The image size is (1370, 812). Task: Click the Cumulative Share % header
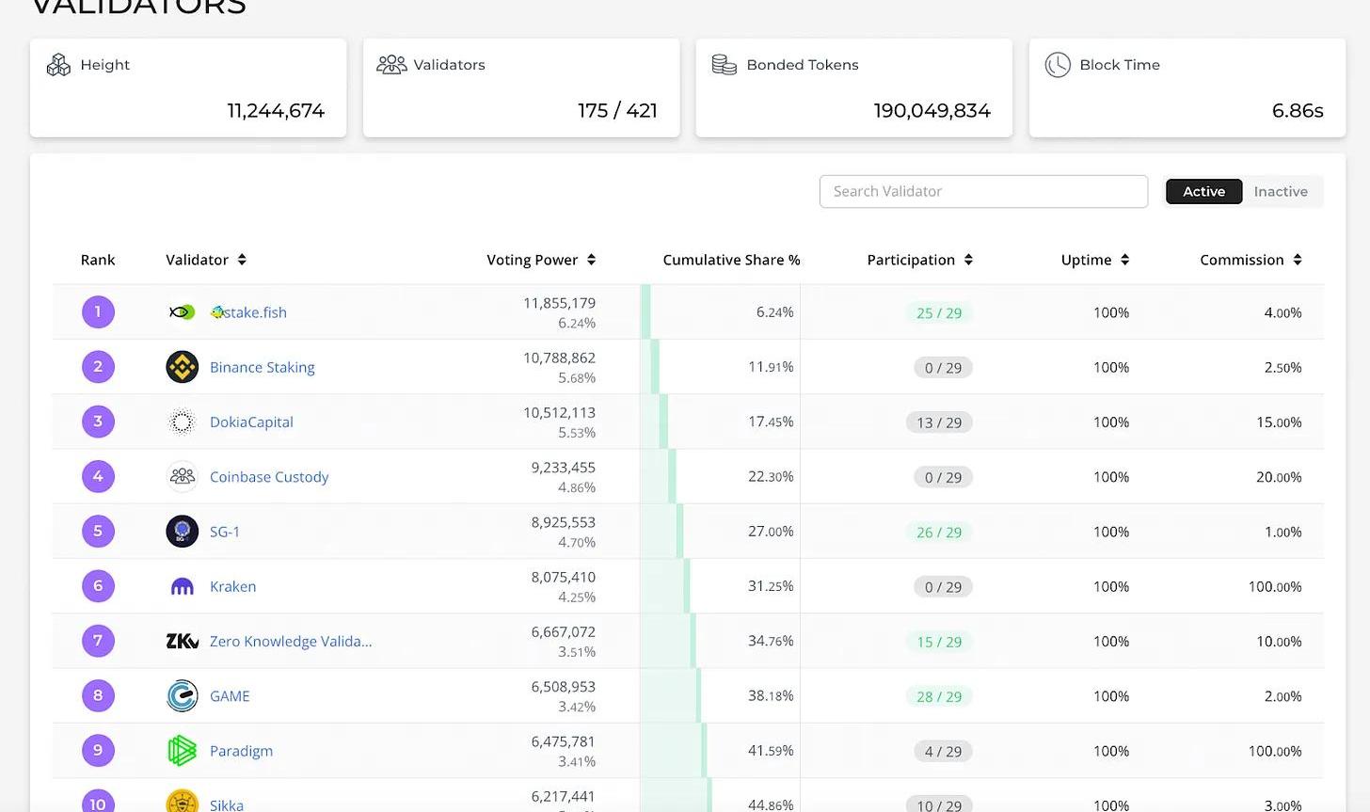click(731, 260)
